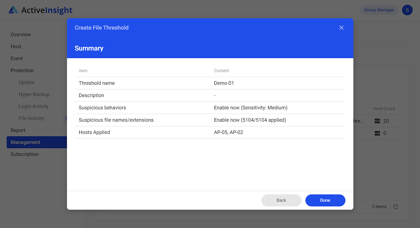Click the host server icon showing count 20
The image size is (420, 228).
pos(378,121)
